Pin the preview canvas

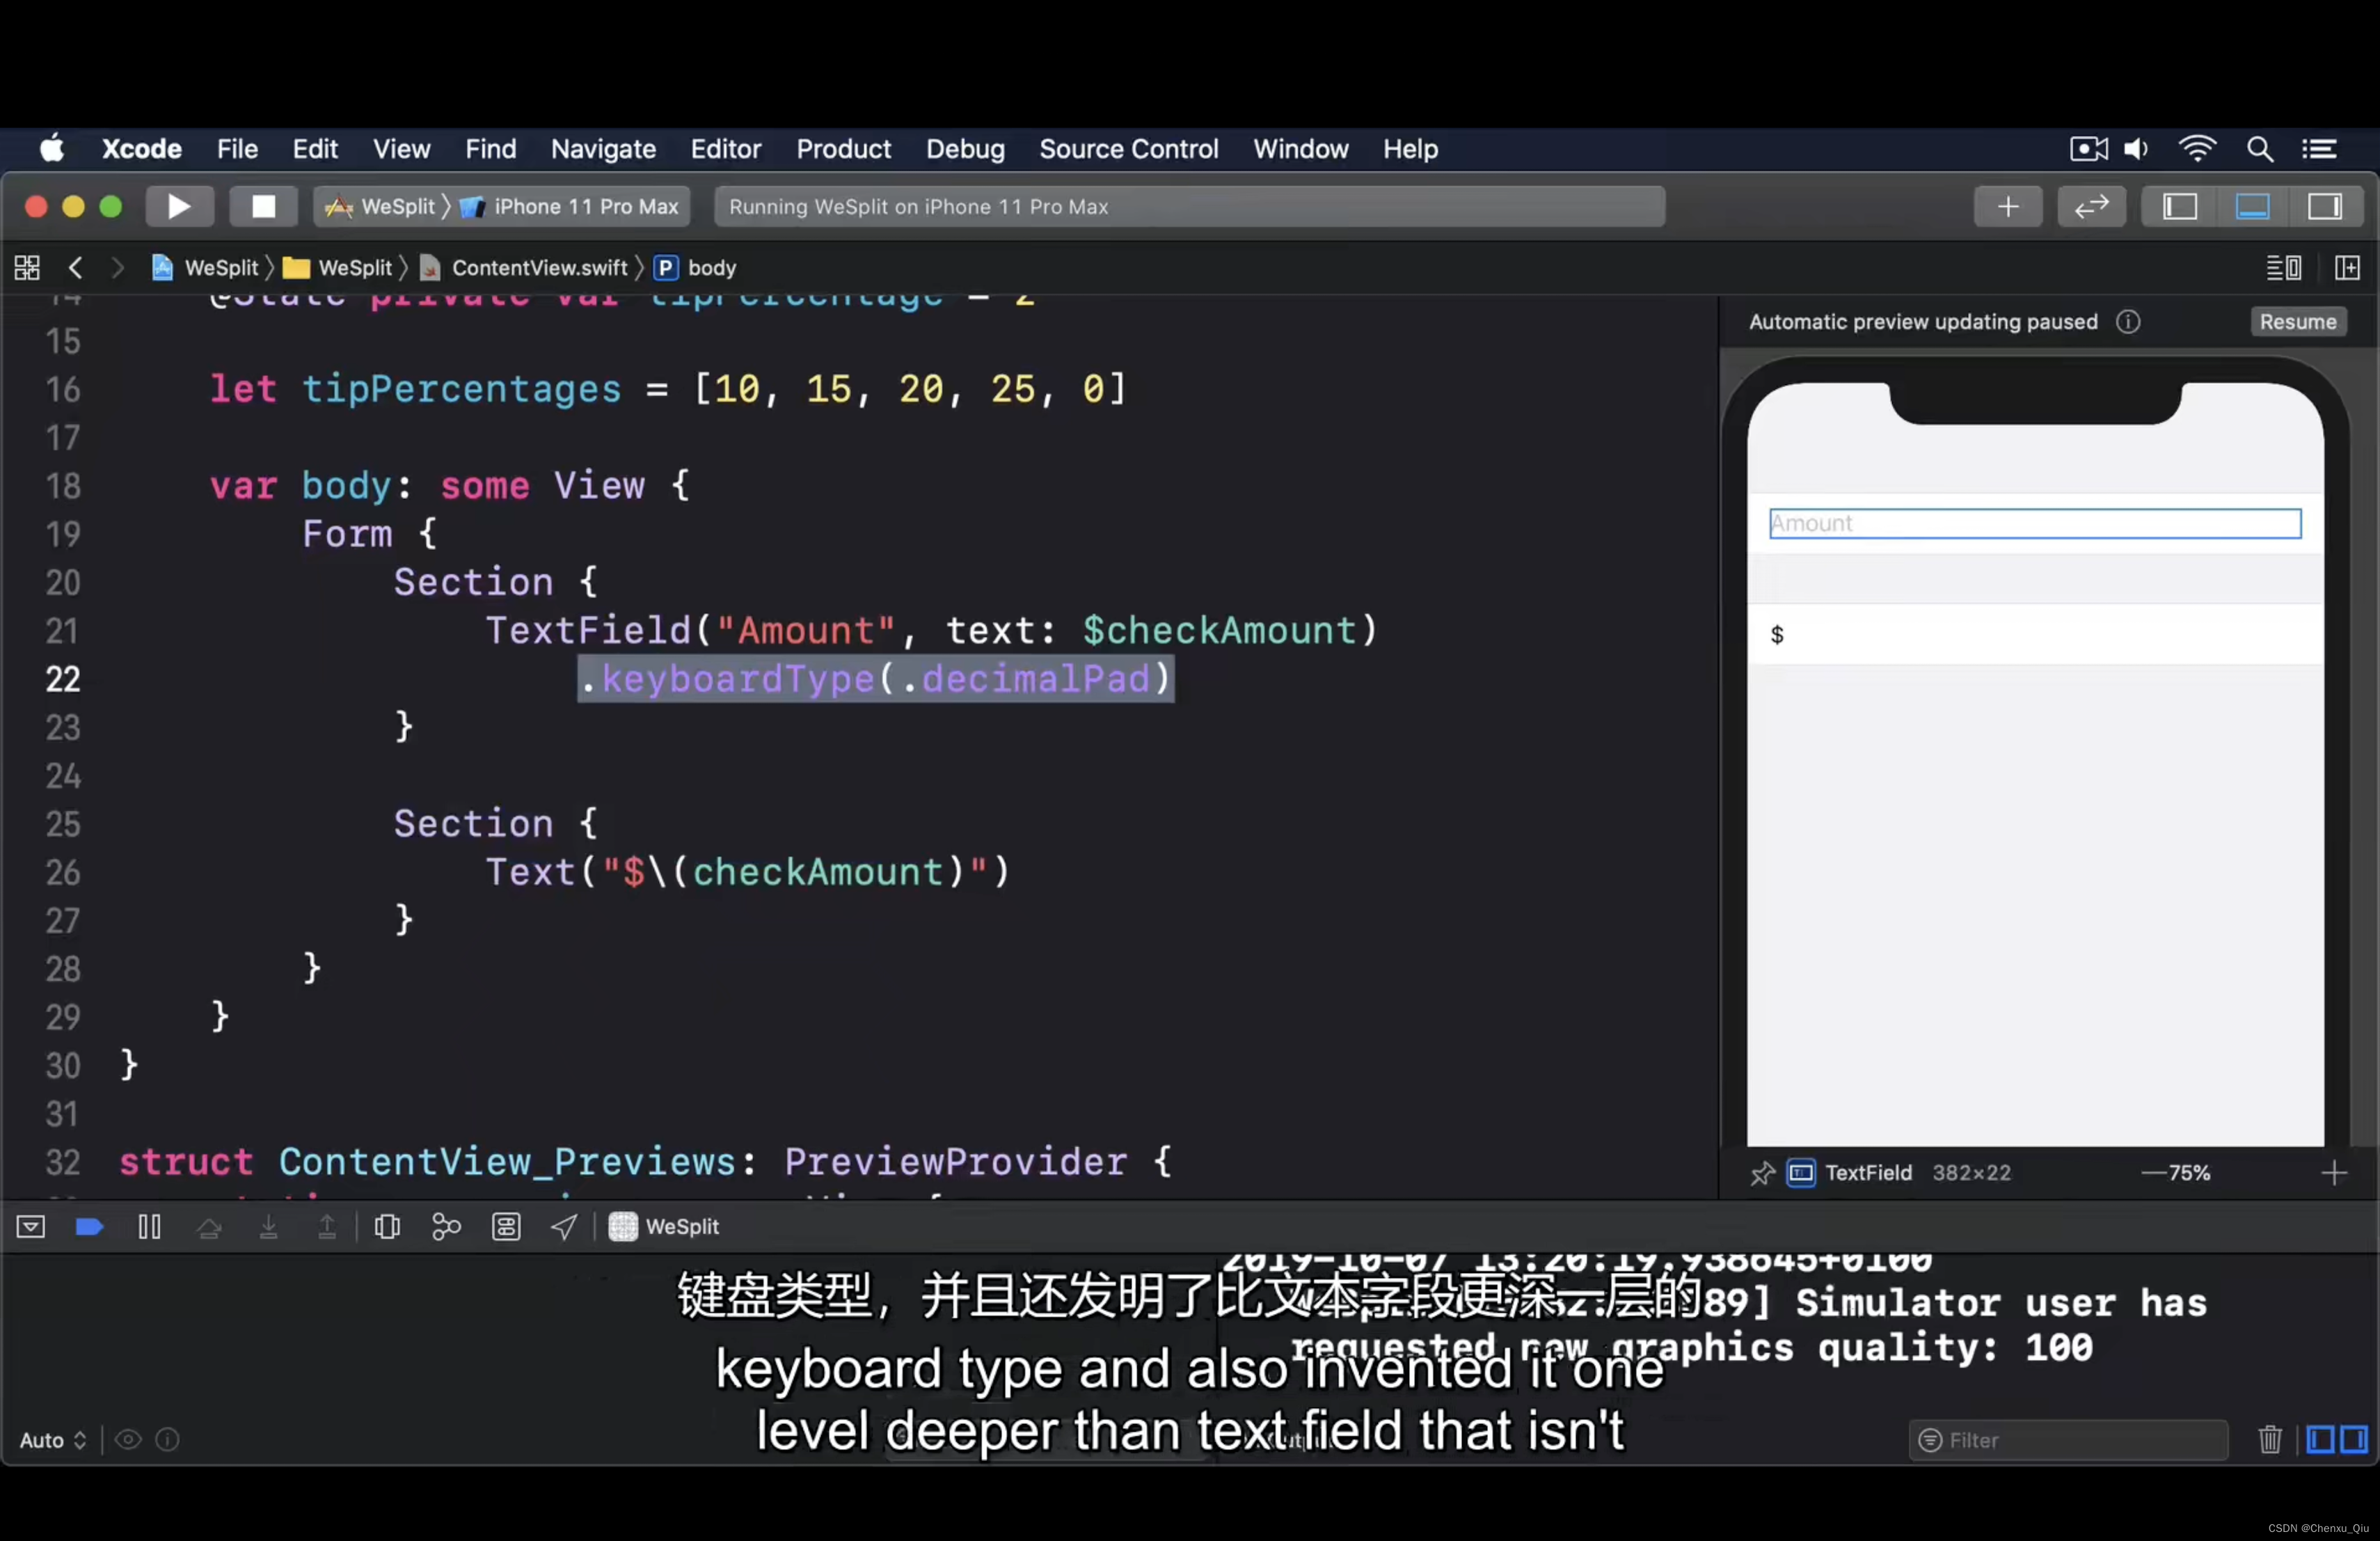coord(1762,1173)
